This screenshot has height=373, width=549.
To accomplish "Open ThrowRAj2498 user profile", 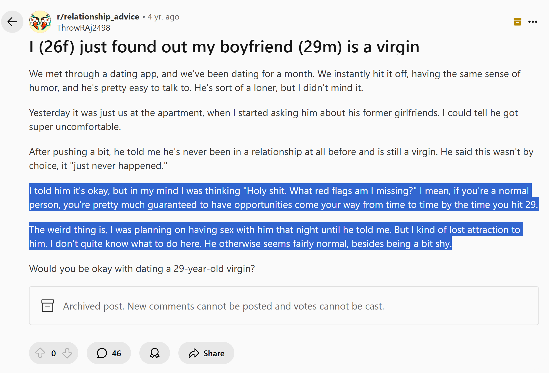I will 83,28.
